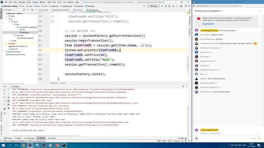Build project using the hammer icon
The image size is (264, 148).
coord(144,6)
